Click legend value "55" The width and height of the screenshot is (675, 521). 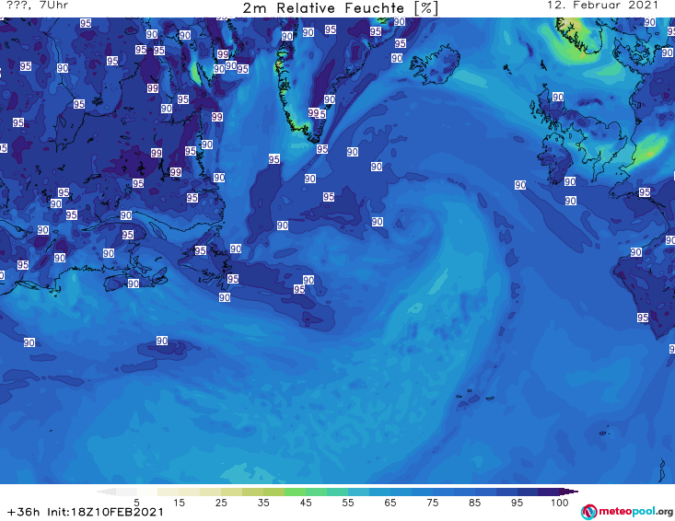tap(348, 503)
